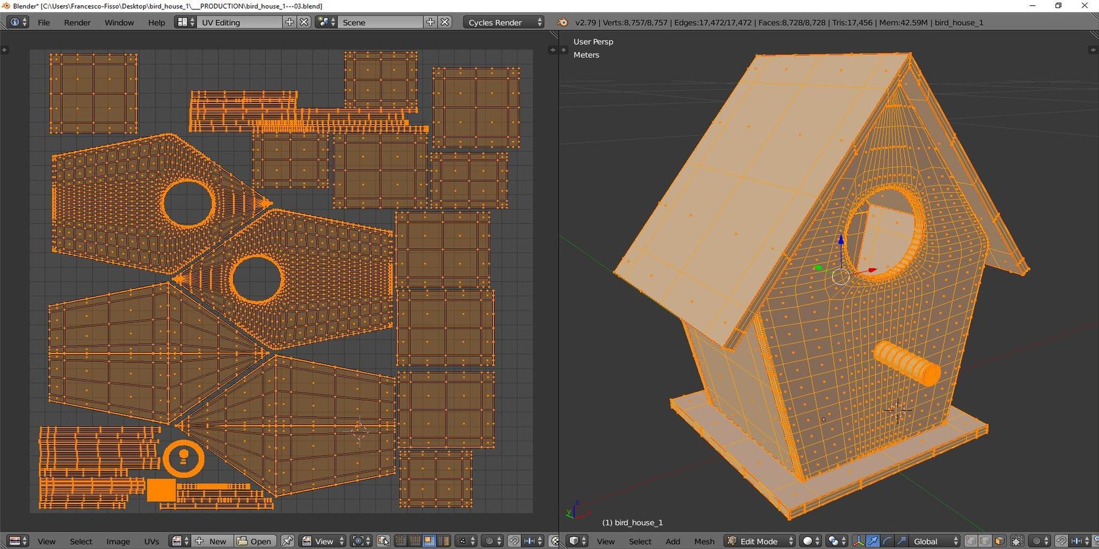Open the Window menu
1099x549 pixels.
tap(119, 22)
